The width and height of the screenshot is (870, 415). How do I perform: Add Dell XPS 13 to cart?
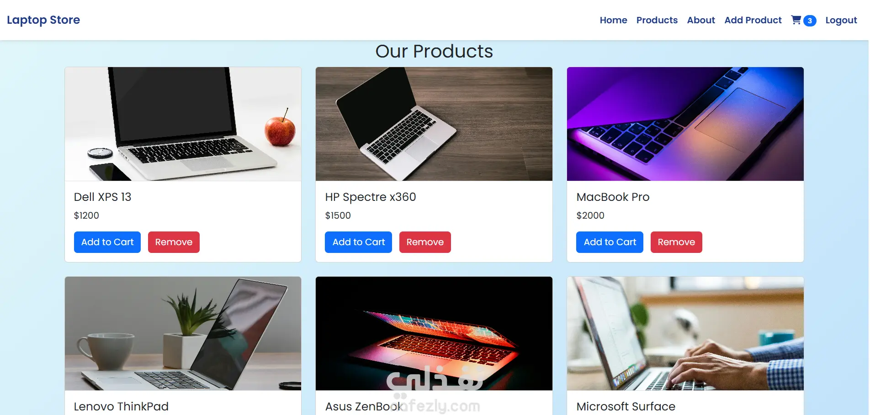tap(107, 242)
